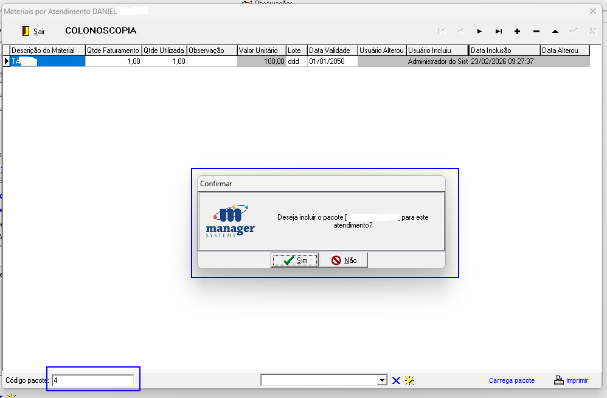
Task: Click the Data Validade column header
Action: (x=331, y=51)
